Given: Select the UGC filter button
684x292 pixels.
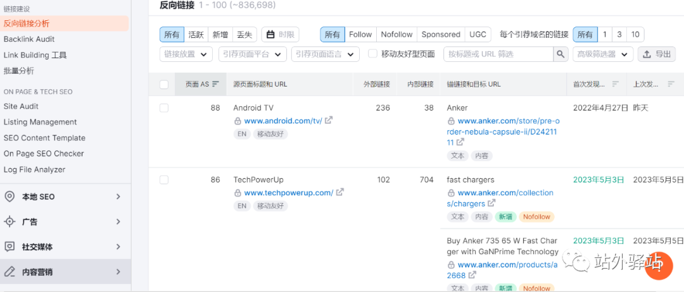Looking at the screenshot, I should (x=478, y=34).
